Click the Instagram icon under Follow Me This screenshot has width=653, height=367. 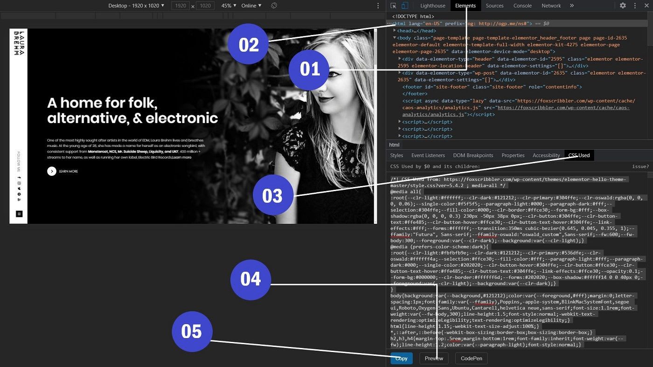pyautogui.click(x=19, y=183)
